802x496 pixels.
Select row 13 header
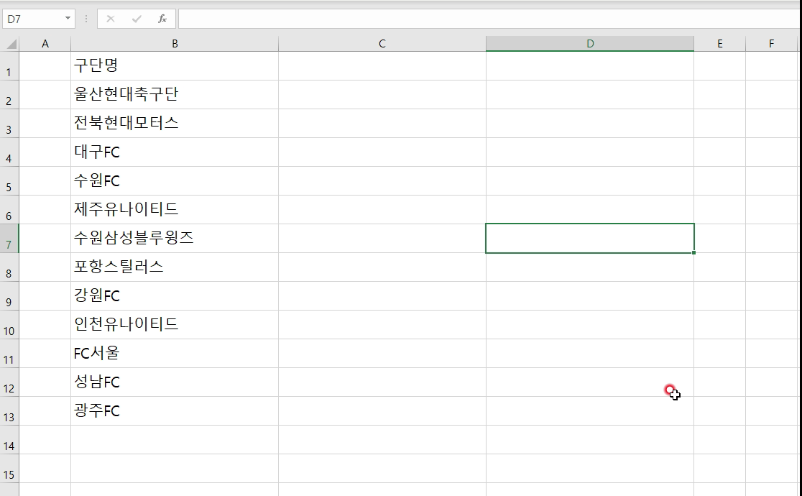(x=9, y=410)
